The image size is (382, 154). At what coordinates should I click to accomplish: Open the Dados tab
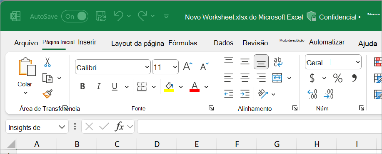[223, 43]
